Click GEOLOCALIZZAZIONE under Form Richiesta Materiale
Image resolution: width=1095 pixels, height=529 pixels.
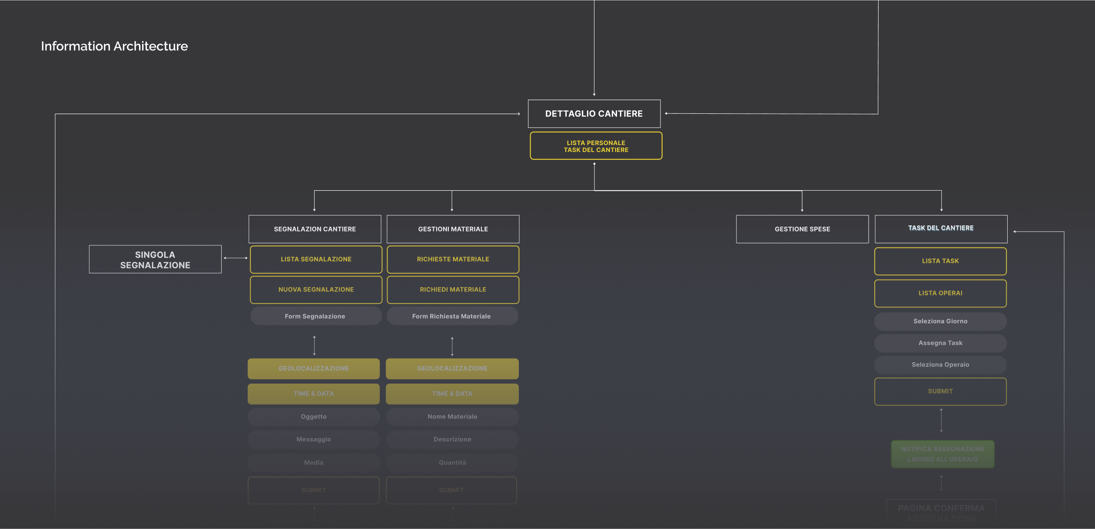click(452, 368)
